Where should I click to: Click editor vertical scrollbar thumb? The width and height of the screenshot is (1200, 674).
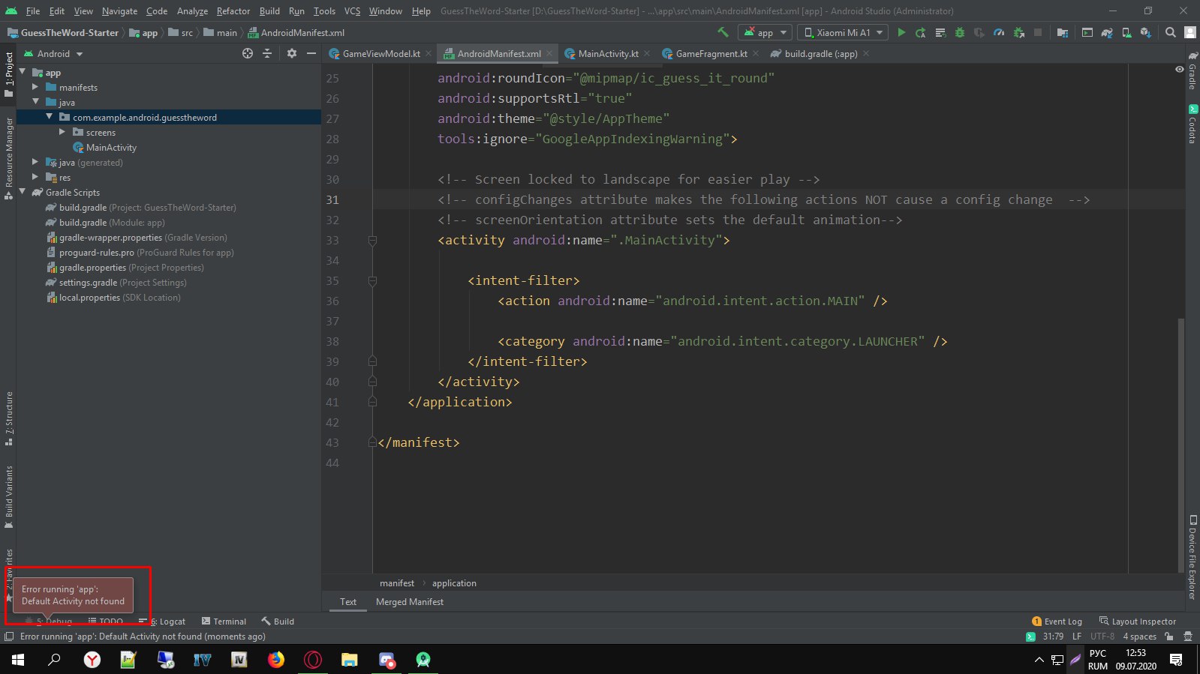(x=1181, y=445)
